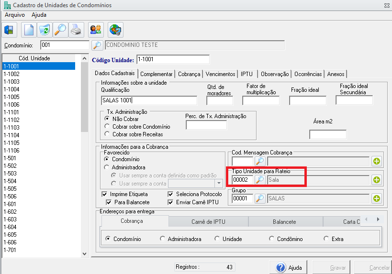Add new Tipo Unidade para Rateio
This screenshot has height=274, width=392.
click(377, 180)
